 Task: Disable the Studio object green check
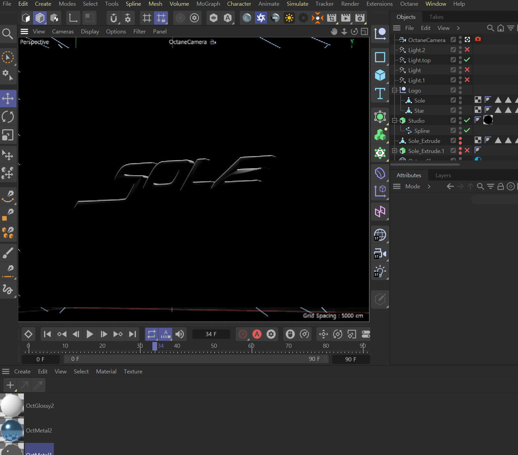point(467,120)
